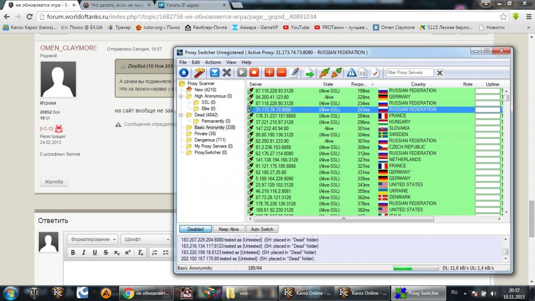The width and height of the screenshot is (535, 301).
Task: Open the Actions menu
Action: [x=213, y=62]
